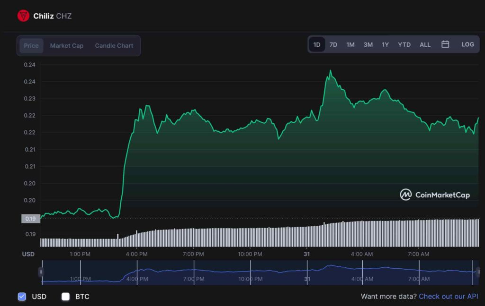Toggle LOG scale on the chart

[x=467, y=44]
